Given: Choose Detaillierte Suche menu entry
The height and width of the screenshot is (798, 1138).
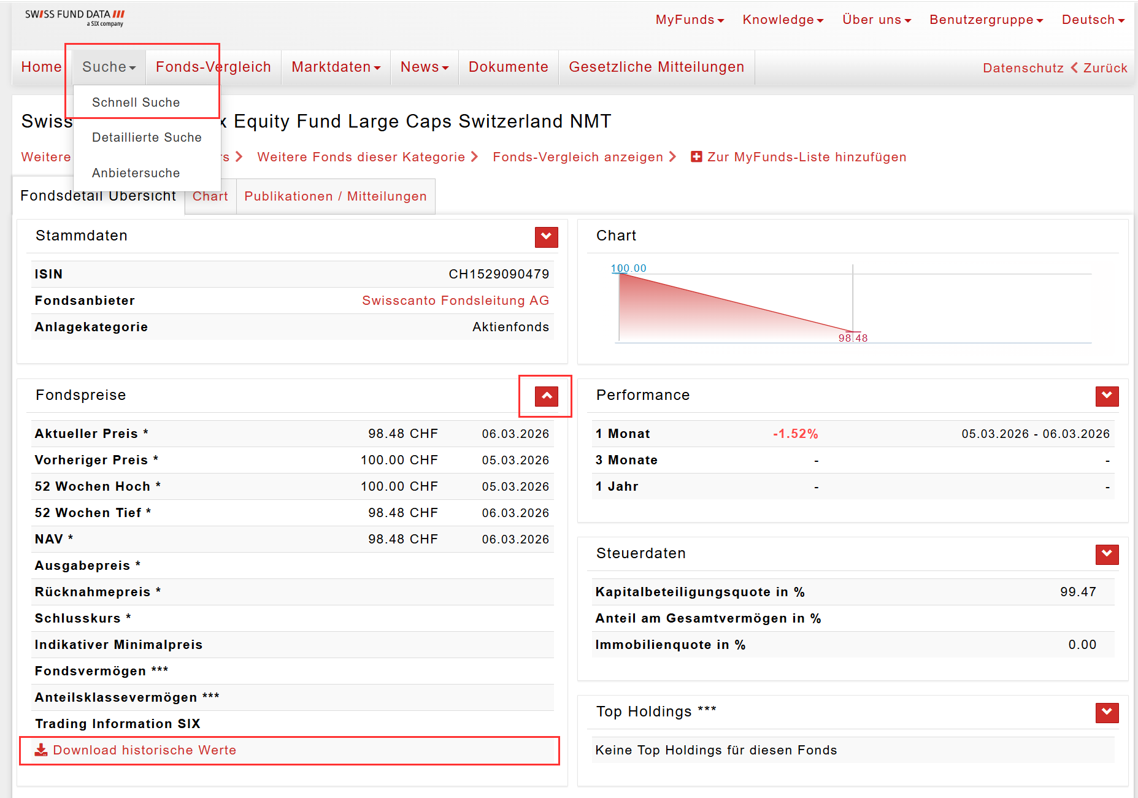Looking at the screenshot, I should [x=147, y=137].
